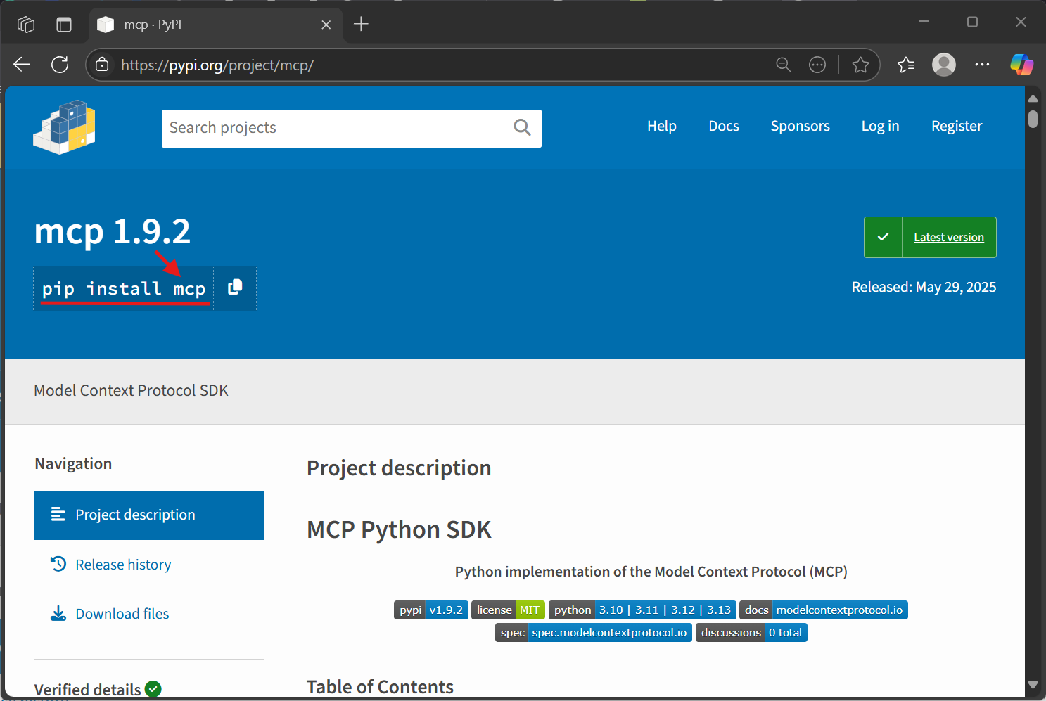1046x701 pixels.
Task: Click the Download files arrow icon
Action: (58, 613)
